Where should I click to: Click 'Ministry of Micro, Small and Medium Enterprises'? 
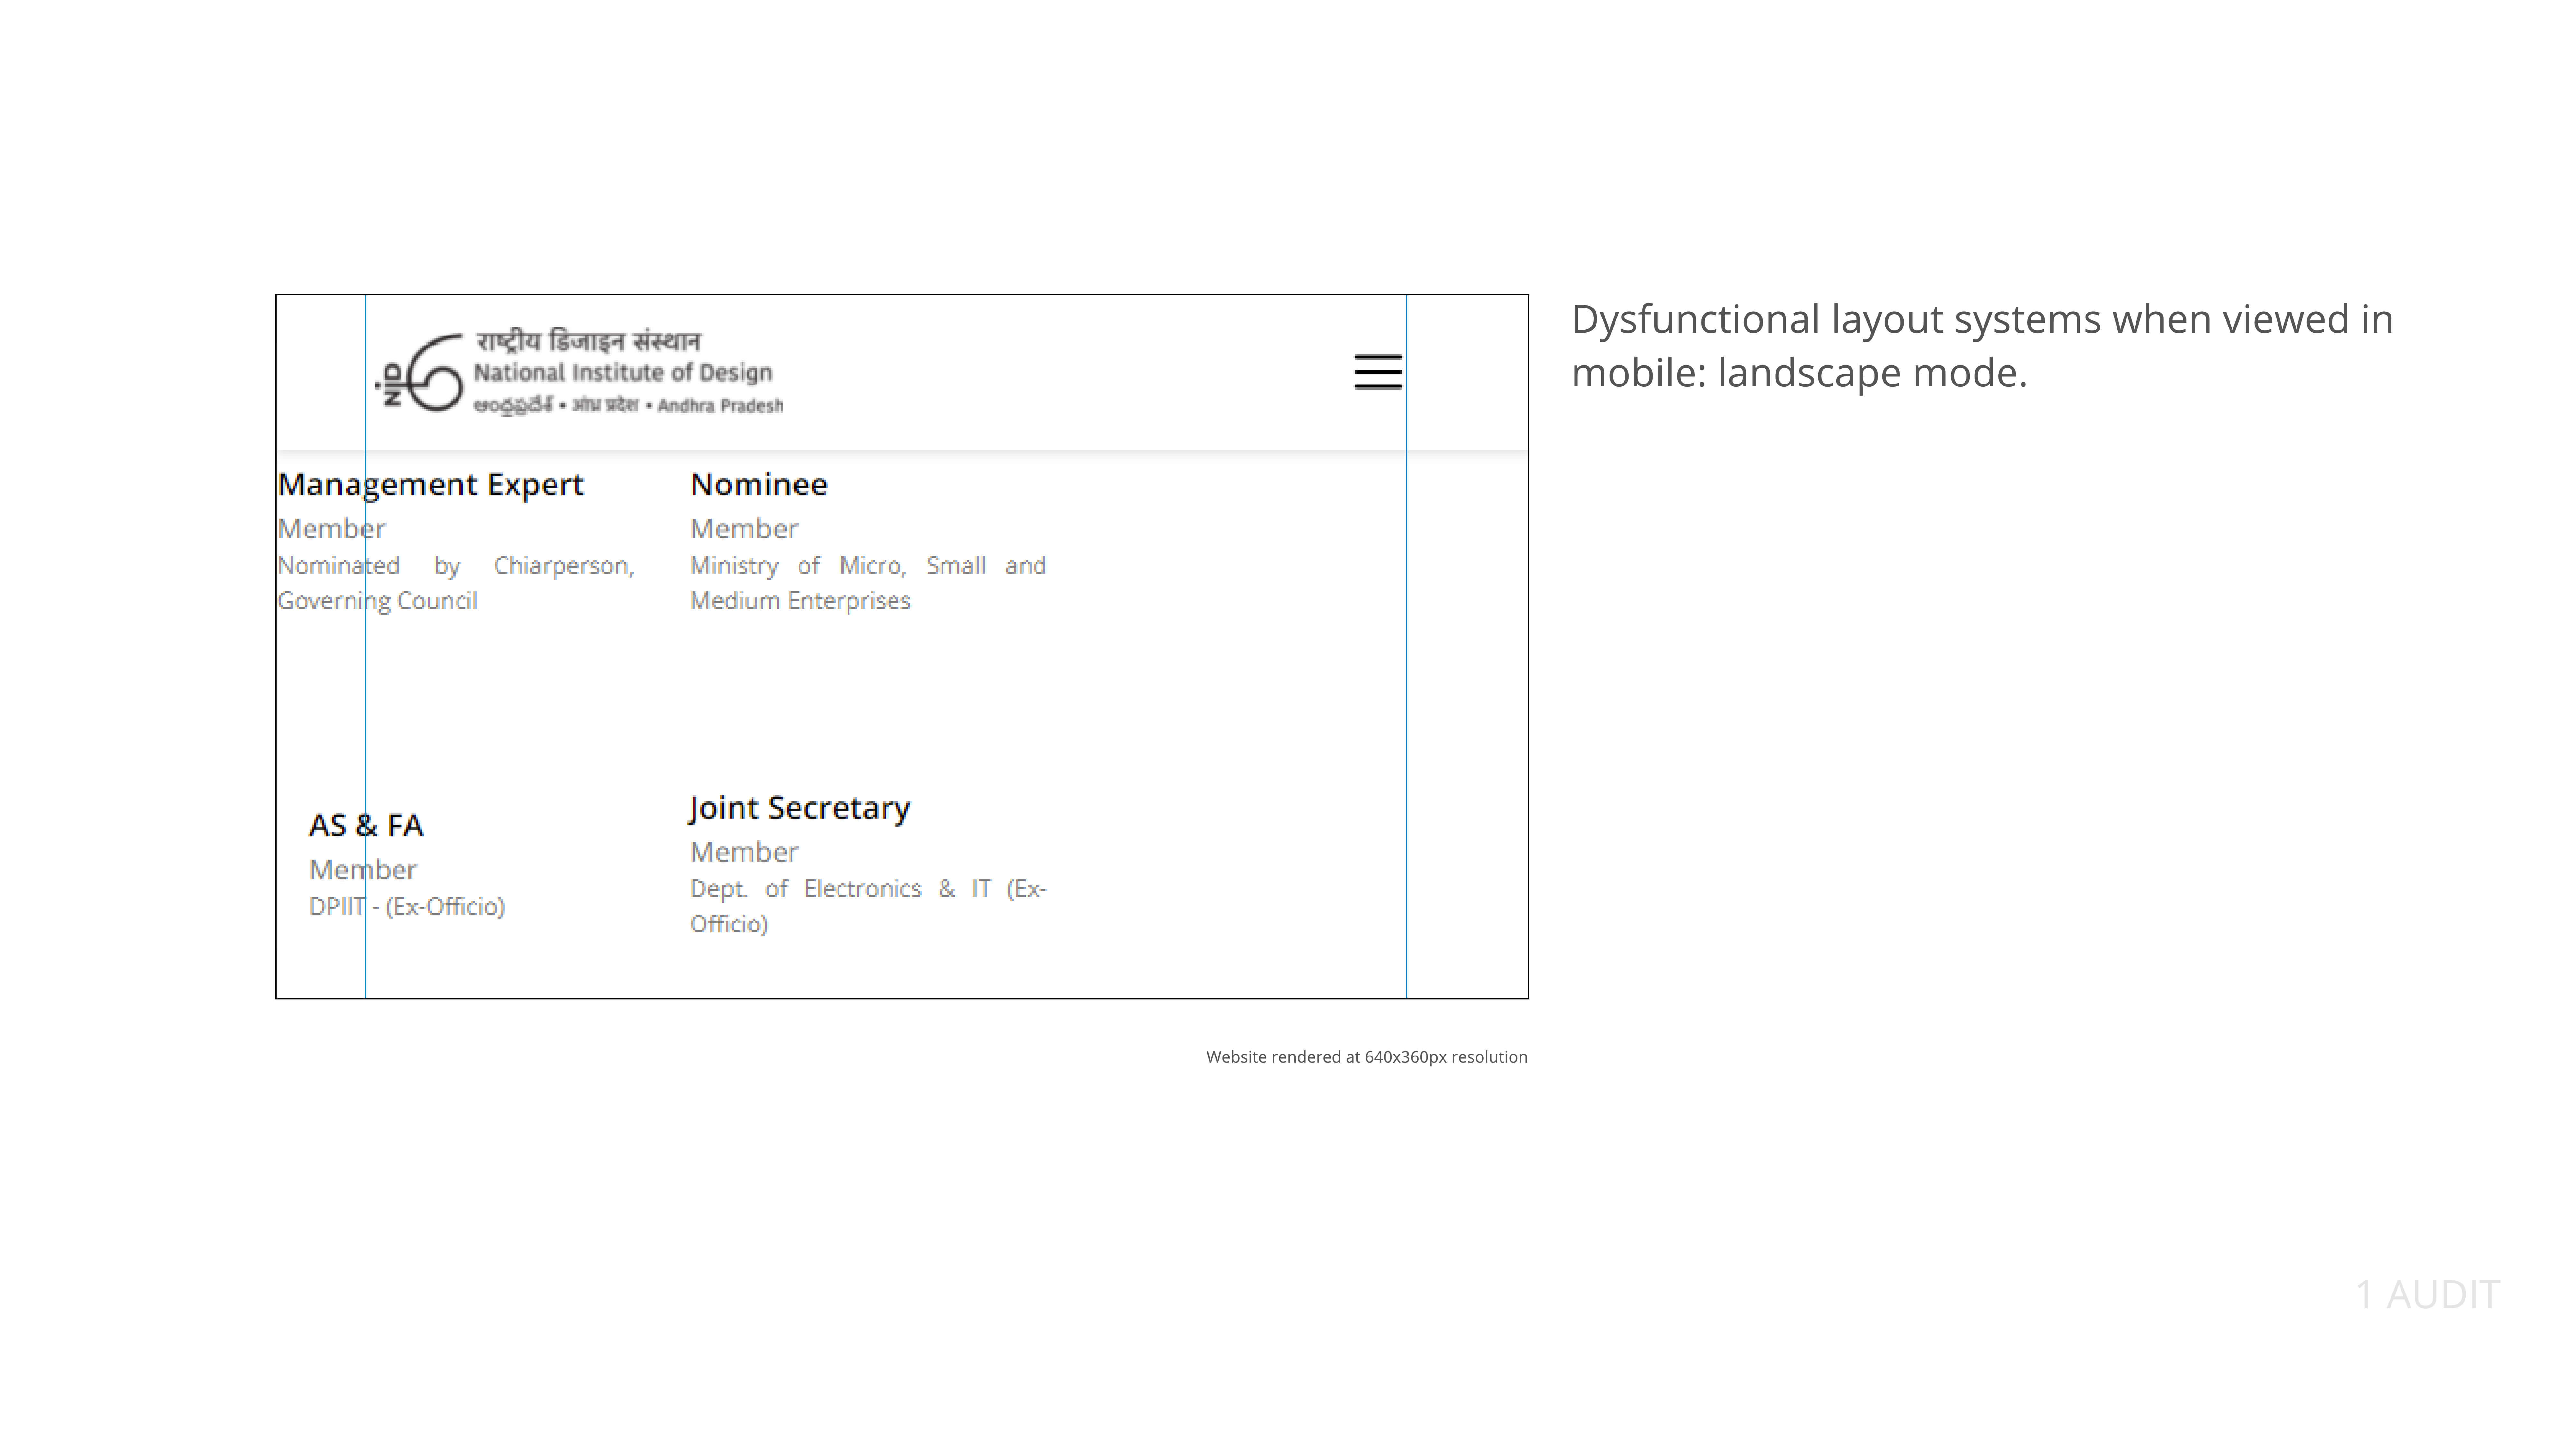coord(868,583)
